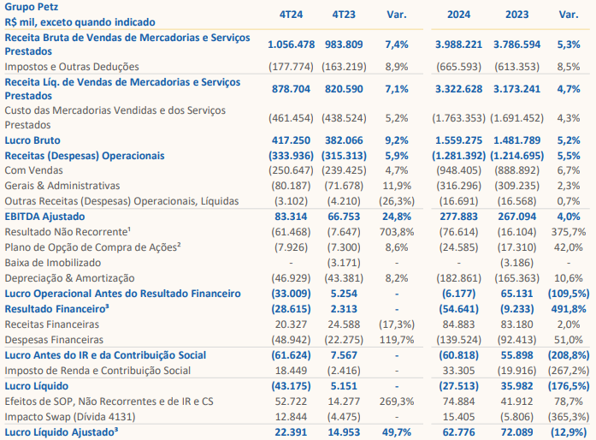The height and width of the screenshot is (440, 596).
Task: Click the 491,8% variation value
Action: 569,309
